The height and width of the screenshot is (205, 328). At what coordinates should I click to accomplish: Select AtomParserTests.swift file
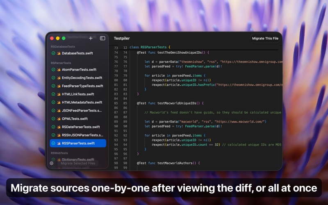tap(78, 69)
